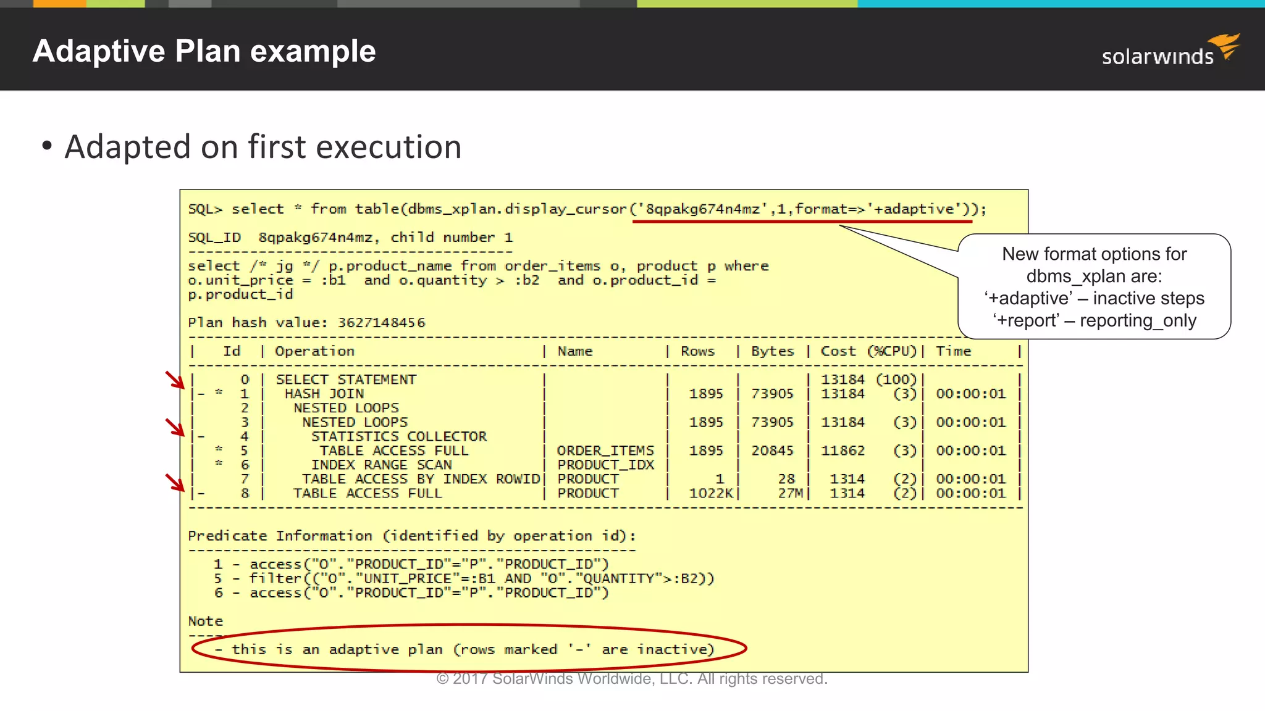Click the '20845' bytes value
1265x711 pixels.
coord(772,451)
